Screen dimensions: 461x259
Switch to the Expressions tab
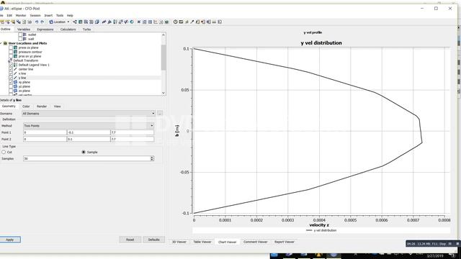point(45,29)
